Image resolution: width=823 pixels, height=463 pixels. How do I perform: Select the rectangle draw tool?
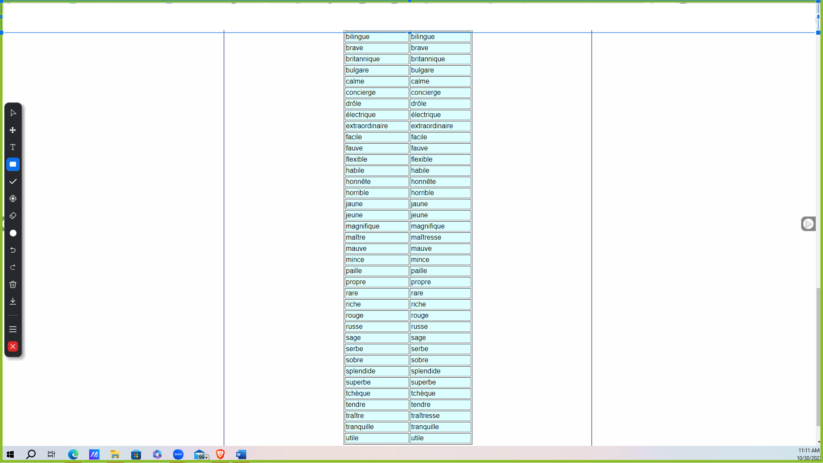pyautogui.click(x=13, y=164)
